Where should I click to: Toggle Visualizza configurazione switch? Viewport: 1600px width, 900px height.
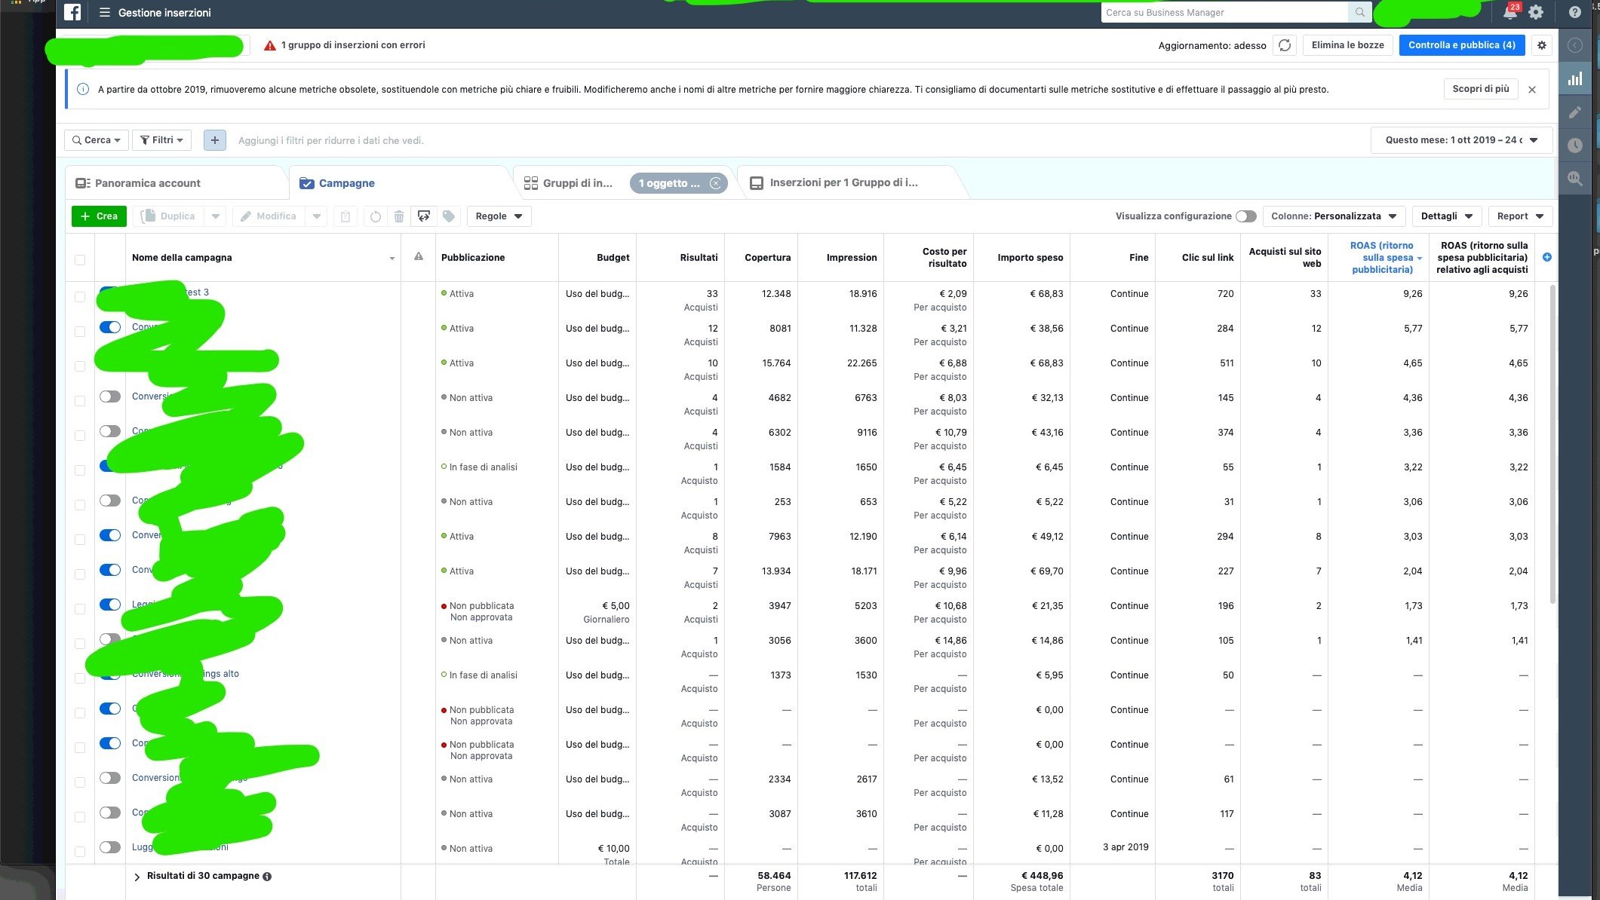click(1246, 216)
